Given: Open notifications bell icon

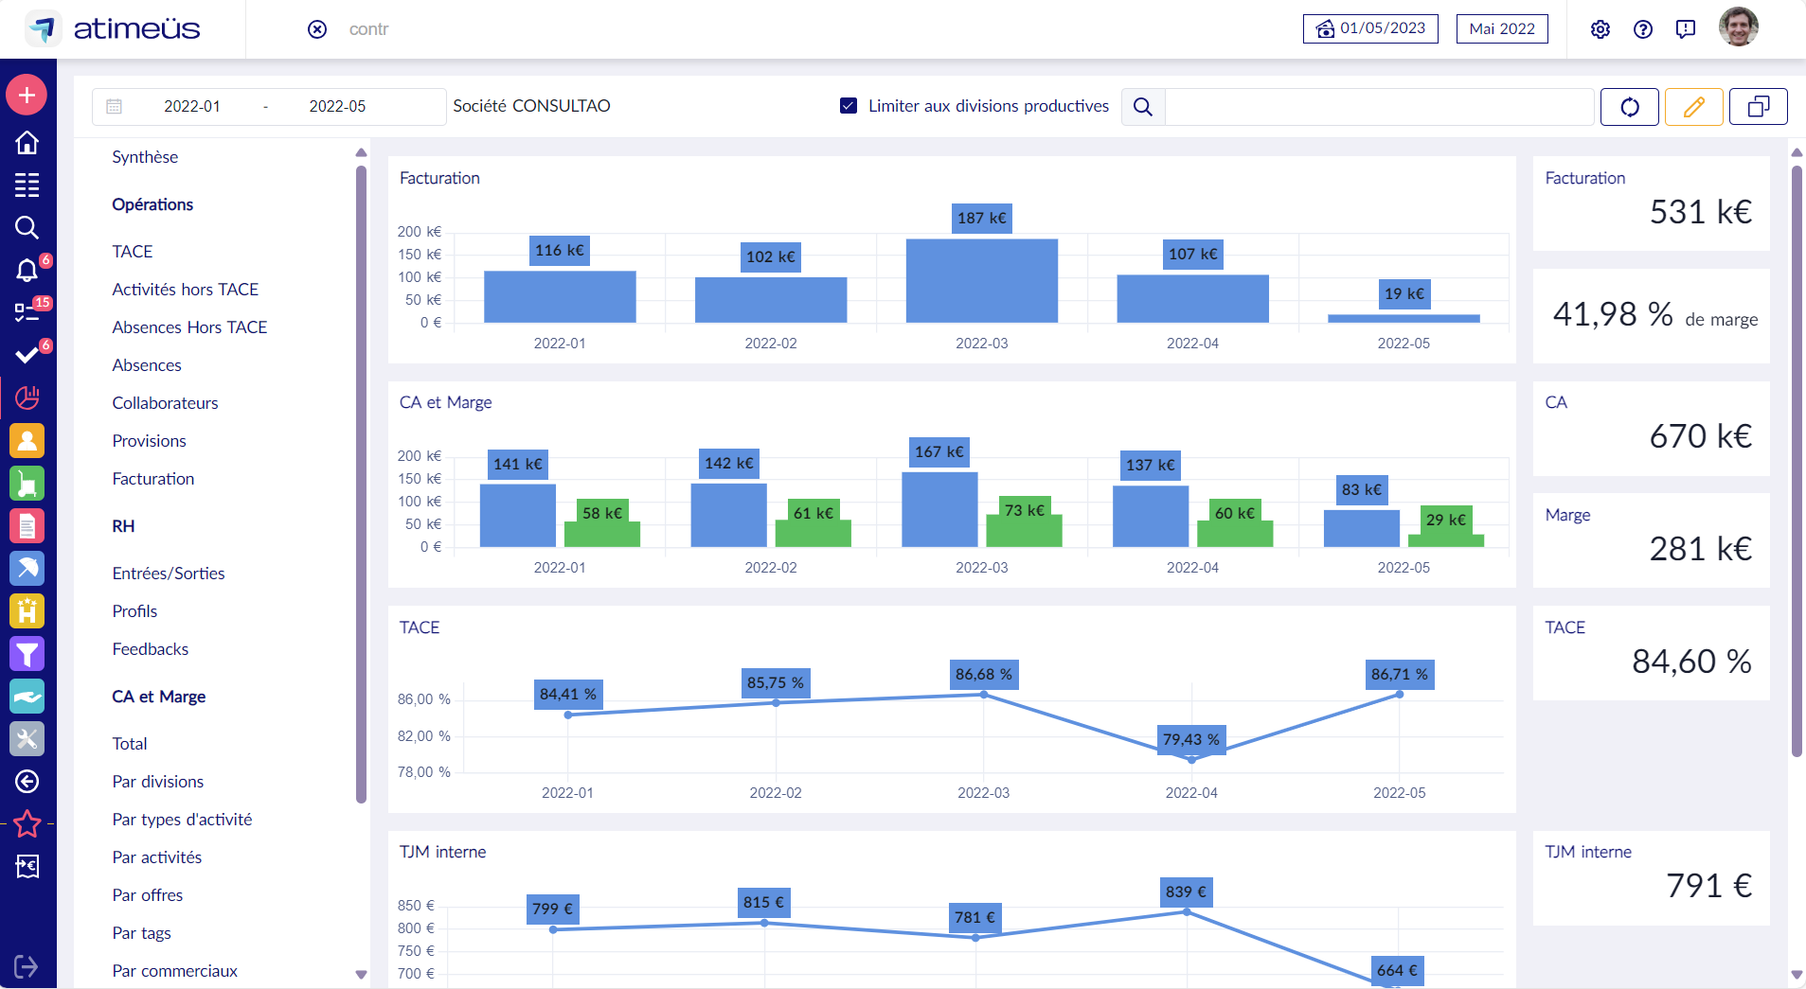Looking at the screenshot, I should (27, 271).
